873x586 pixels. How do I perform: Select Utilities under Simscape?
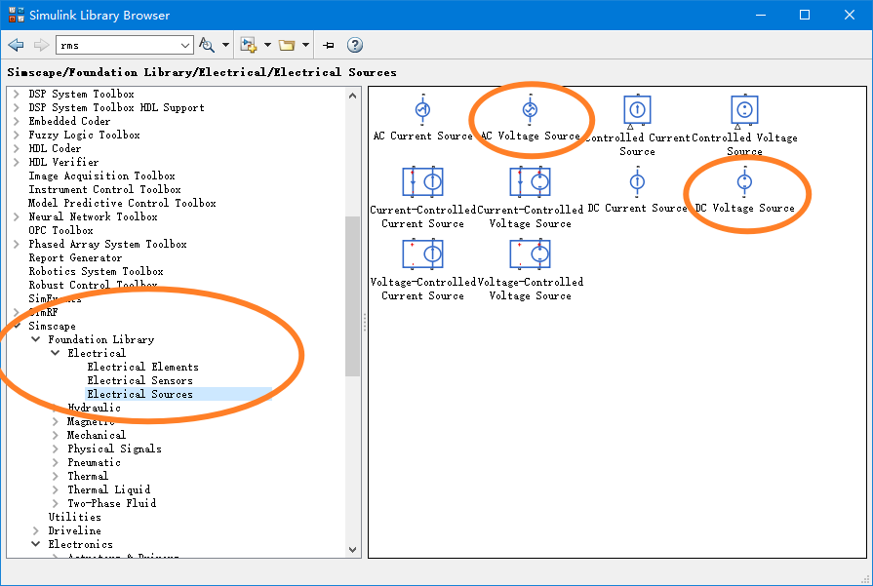pos(74,517)
